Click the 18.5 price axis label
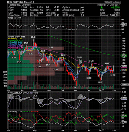Viewport: 129px width, 132px height. pyautogui.click(x=123, y=39)
